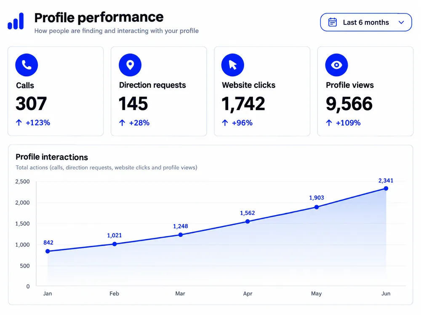
Task: Click the Website clicks label
Action: (249, 85)
